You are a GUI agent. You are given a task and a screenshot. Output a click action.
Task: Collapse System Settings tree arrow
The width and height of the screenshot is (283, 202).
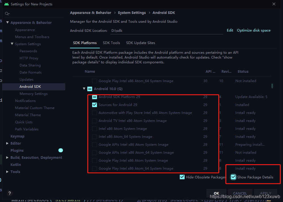pos(12,44)
